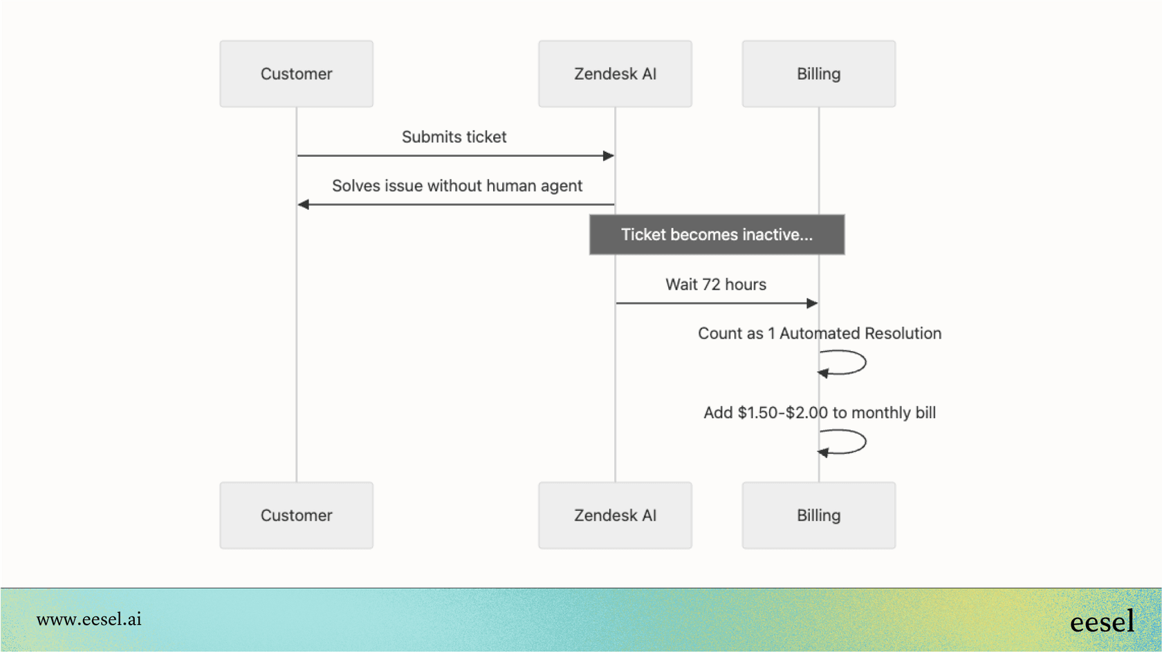Image resolution: width=1162 pixels, height=653 pixels.
Task: Select the bottom Billing participant box
Action: [x=818, y=515]
